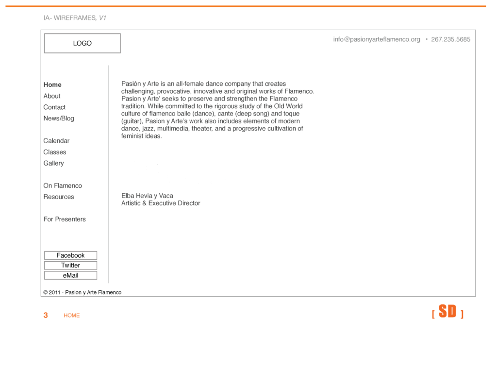Click the orange HOME page label

click(71, 316)
